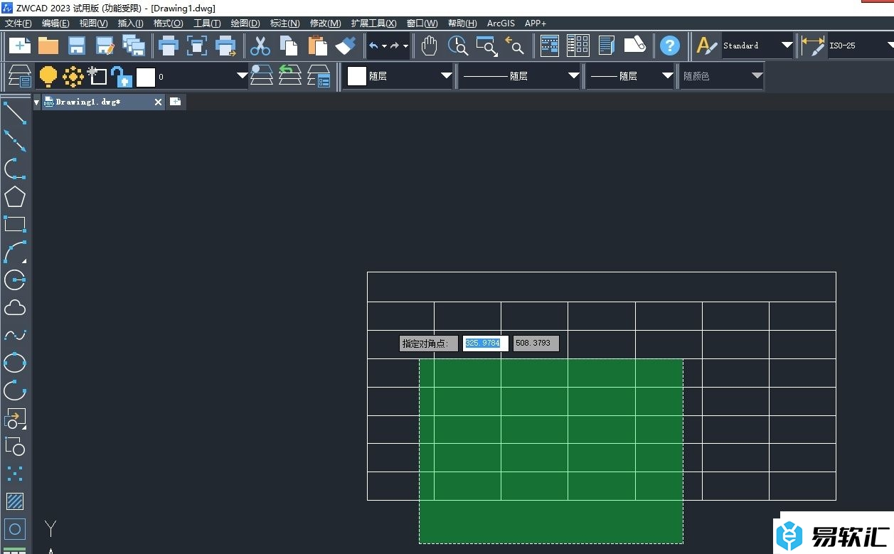Image resolution: width=894 pixels, height=554 pixels.
Task: Expand the layer 0 dropdown list
Action: pos(242,75)
